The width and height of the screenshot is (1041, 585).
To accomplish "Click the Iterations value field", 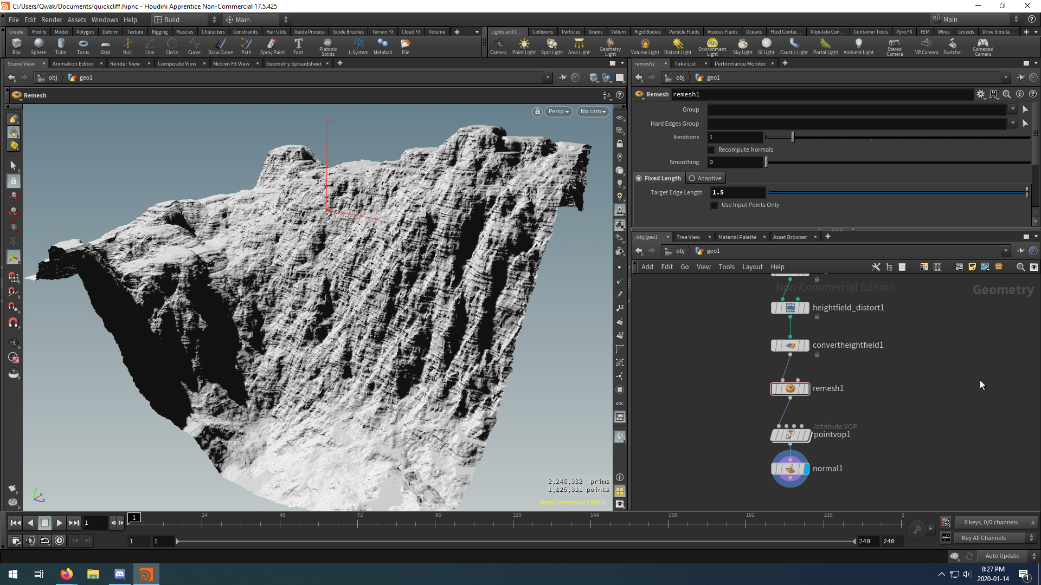I will [735, 138].
